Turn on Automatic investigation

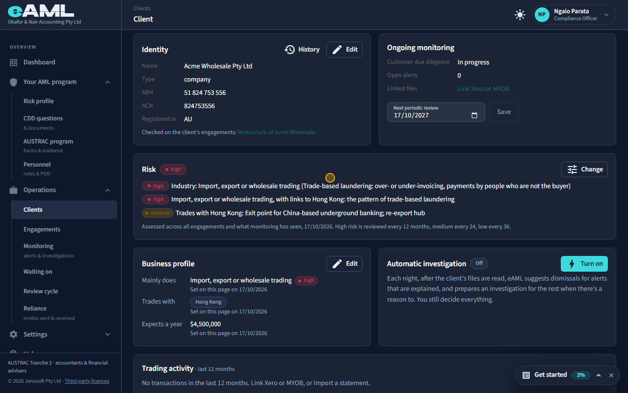(x=584, y=264)
